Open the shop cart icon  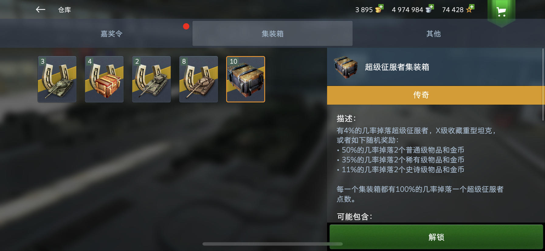pos(501,12)
